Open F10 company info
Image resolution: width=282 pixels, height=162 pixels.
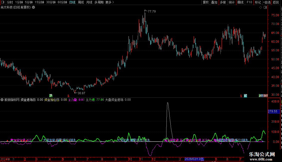pyautogui.click(x=249, y=2)
